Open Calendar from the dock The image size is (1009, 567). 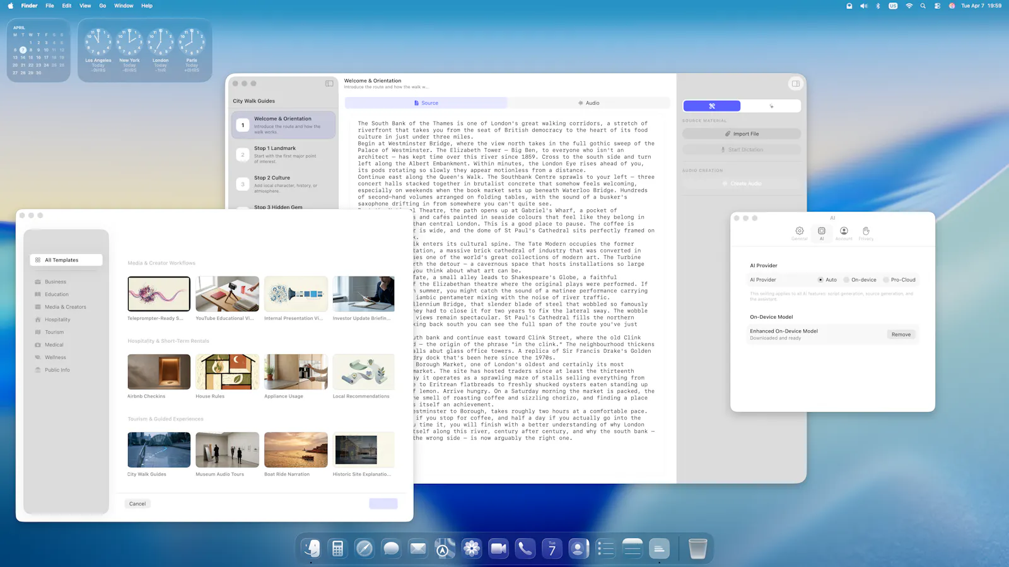[x=552, y=548]
